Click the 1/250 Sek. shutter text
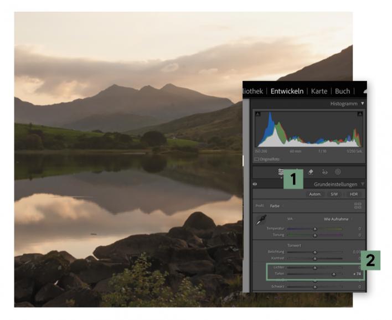Image resolution: width=392 pixels, height=320 pixels. point(354,151)
